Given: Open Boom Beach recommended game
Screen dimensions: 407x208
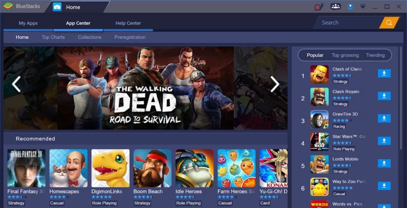Looking at the screenshot, I should click(153, 168).
